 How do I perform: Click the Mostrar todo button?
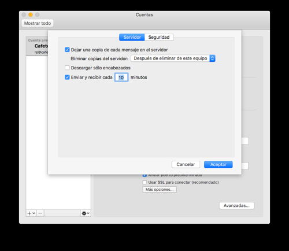coord(38,23)
